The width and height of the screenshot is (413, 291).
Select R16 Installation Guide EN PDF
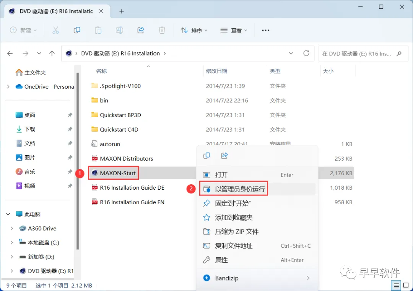point(132,202)
